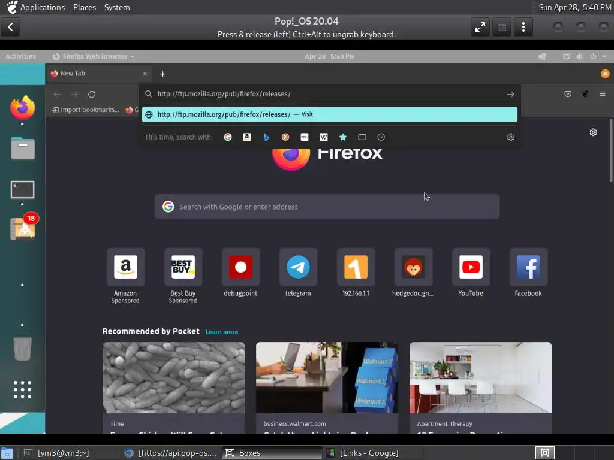614x460 pixels.
Task: Search this time with Amazon icon
Action: coord(246,137)
